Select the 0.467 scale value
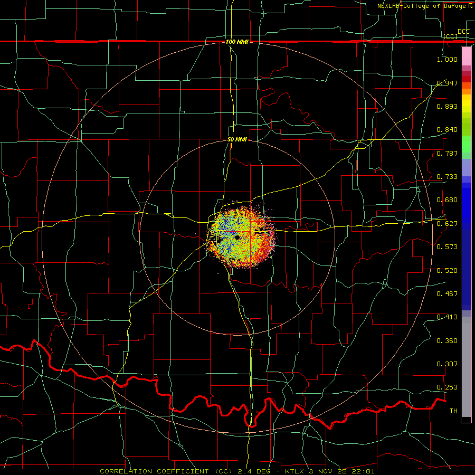The width and height of the screenshot is (475, 475). (447, 294)
